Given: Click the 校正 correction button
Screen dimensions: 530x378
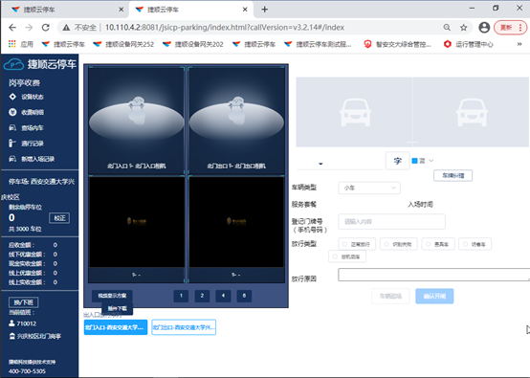Looking at the screenshot, I should (59, 218).
